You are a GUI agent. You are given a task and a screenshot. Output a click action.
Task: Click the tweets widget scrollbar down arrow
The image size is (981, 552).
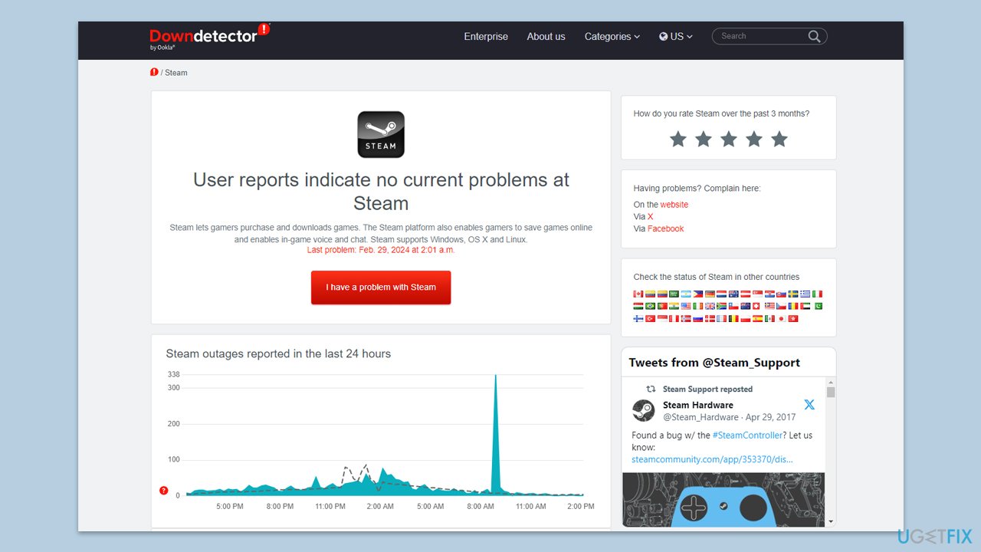(x=830, y=521)
